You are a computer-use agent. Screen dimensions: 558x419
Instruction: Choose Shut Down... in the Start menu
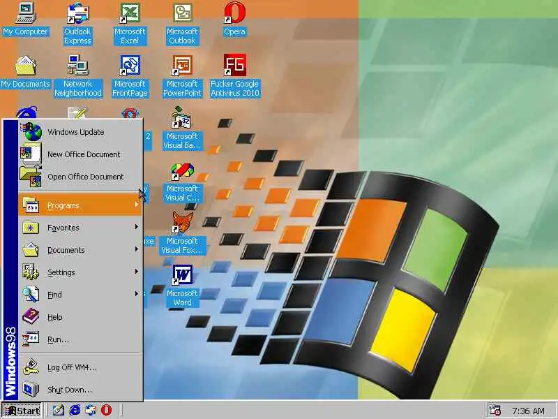(80, 390)
